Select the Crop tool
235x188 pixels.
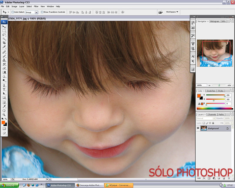4,43
